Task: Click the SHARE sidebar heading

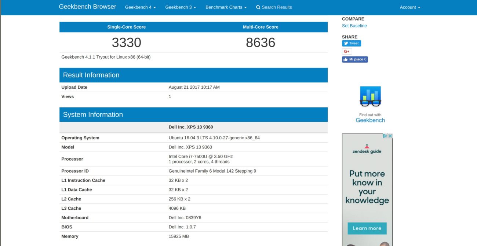Action: (350, 37)
